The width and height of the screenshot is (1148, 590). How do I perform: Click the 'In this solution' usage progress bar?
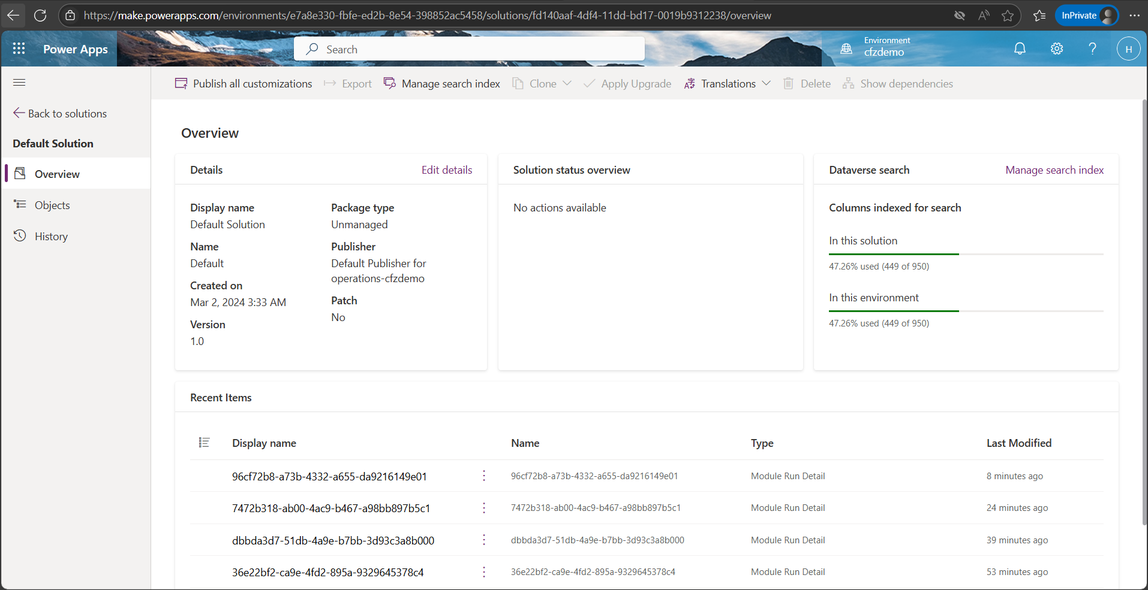966,255
